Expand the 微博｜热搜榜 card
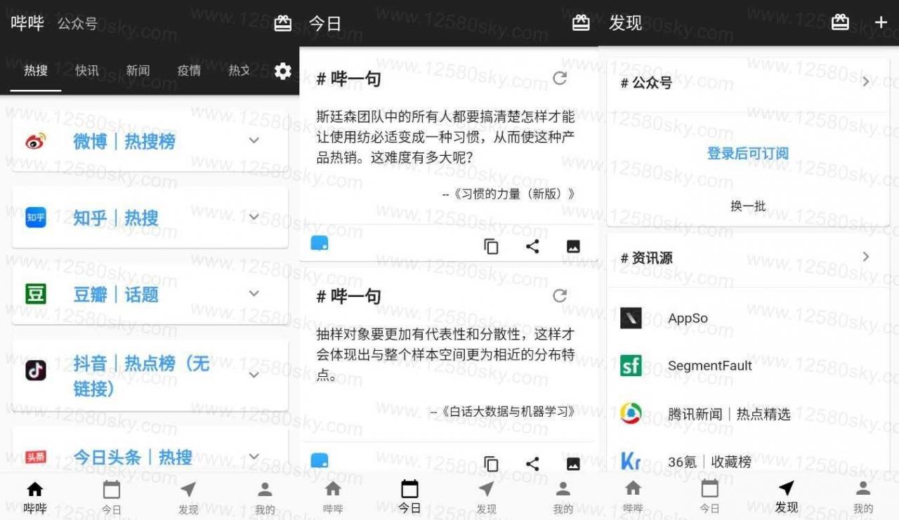The height and width of the screenshot is (520, 899). pos(254,140)
